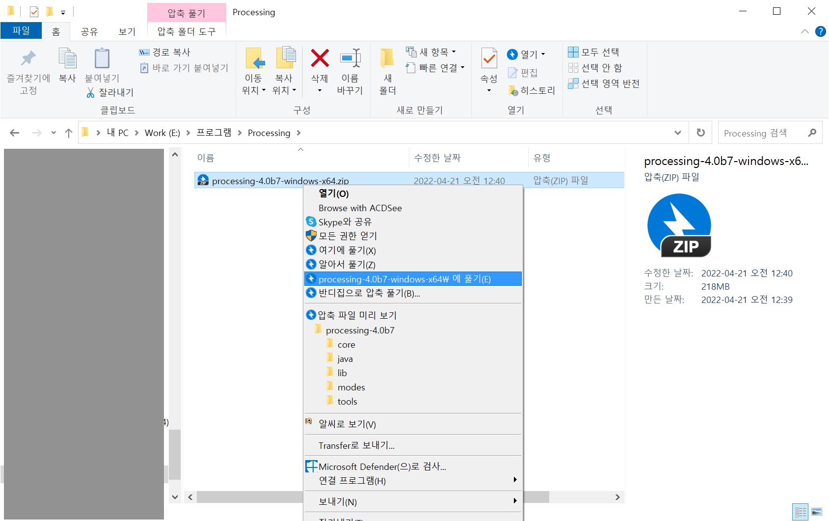829x521 pixels.
Task: Click the quick access toolbar properties checkmark
Action: [34, 11]
